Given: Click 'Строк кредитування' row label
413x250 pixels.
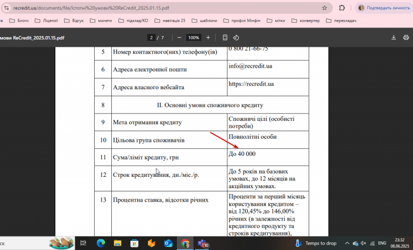Looking at the screenshot, I should (156, 175).
